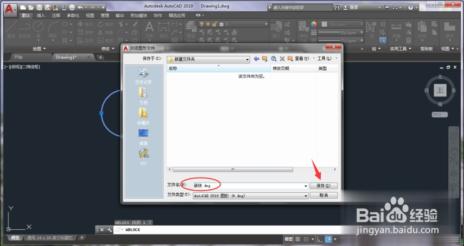Toggle polar tracking in status bar

328,239
